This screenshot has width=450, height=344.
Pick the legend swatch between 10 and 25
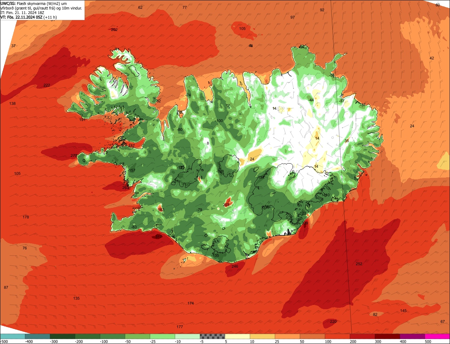262,336
